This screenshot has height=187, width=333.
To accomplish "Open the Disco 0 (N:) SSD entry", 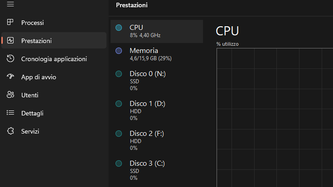I will pos(157,81).
